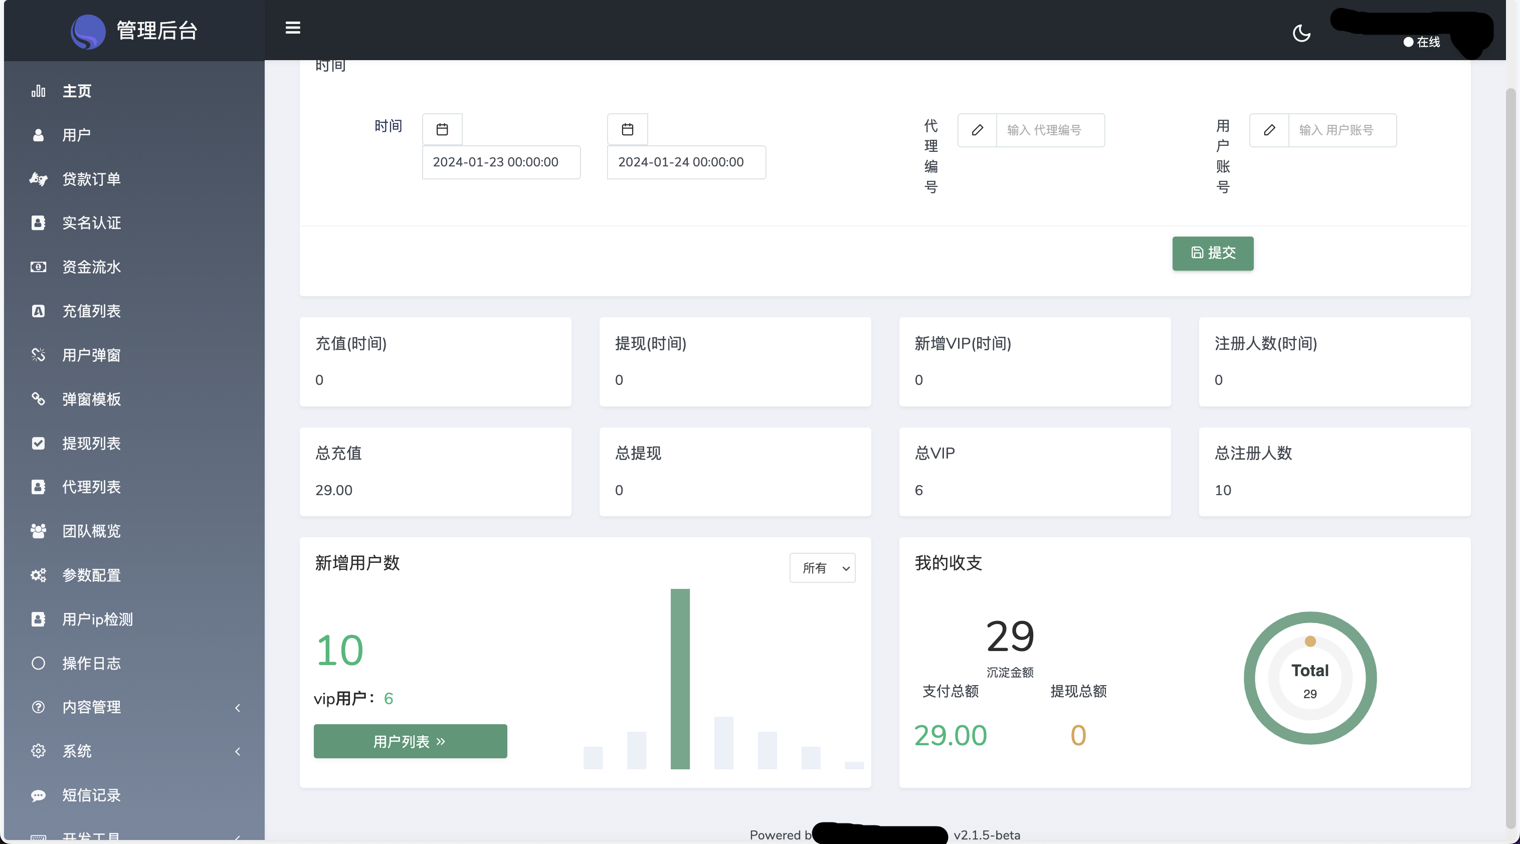This screenshot has height=844, width=1520.
Task: Open the 所有 filter dropdown
Action: [x=822, y=567]
